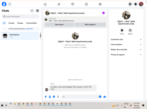Click the chat list scroll down arrow
The height and width of the screenshot is (109, 147).
point(41,39)
